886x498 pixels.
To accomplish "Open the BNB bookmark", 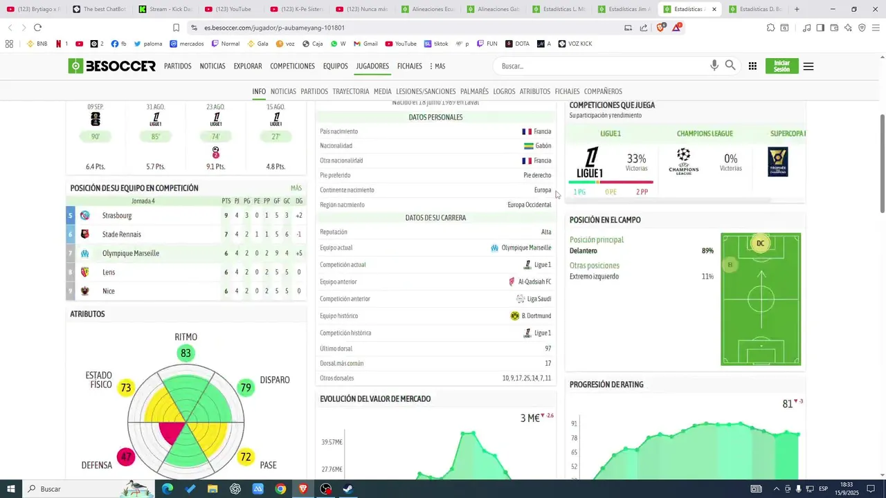I will (37, 44).
